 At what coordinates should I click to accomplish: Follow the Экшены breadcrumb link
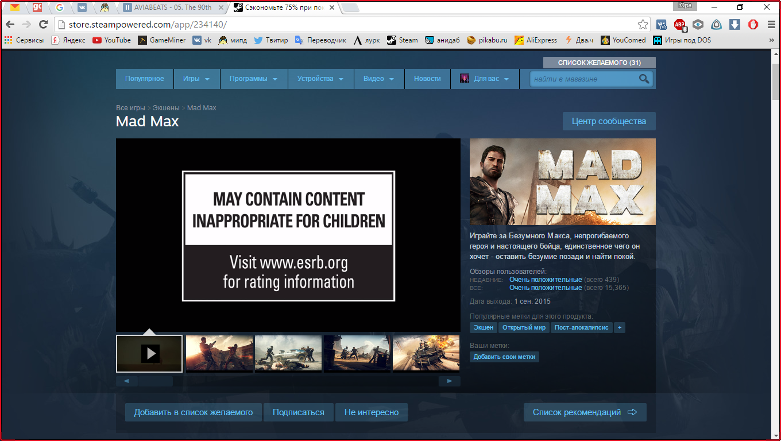click(x=166, y=108)
